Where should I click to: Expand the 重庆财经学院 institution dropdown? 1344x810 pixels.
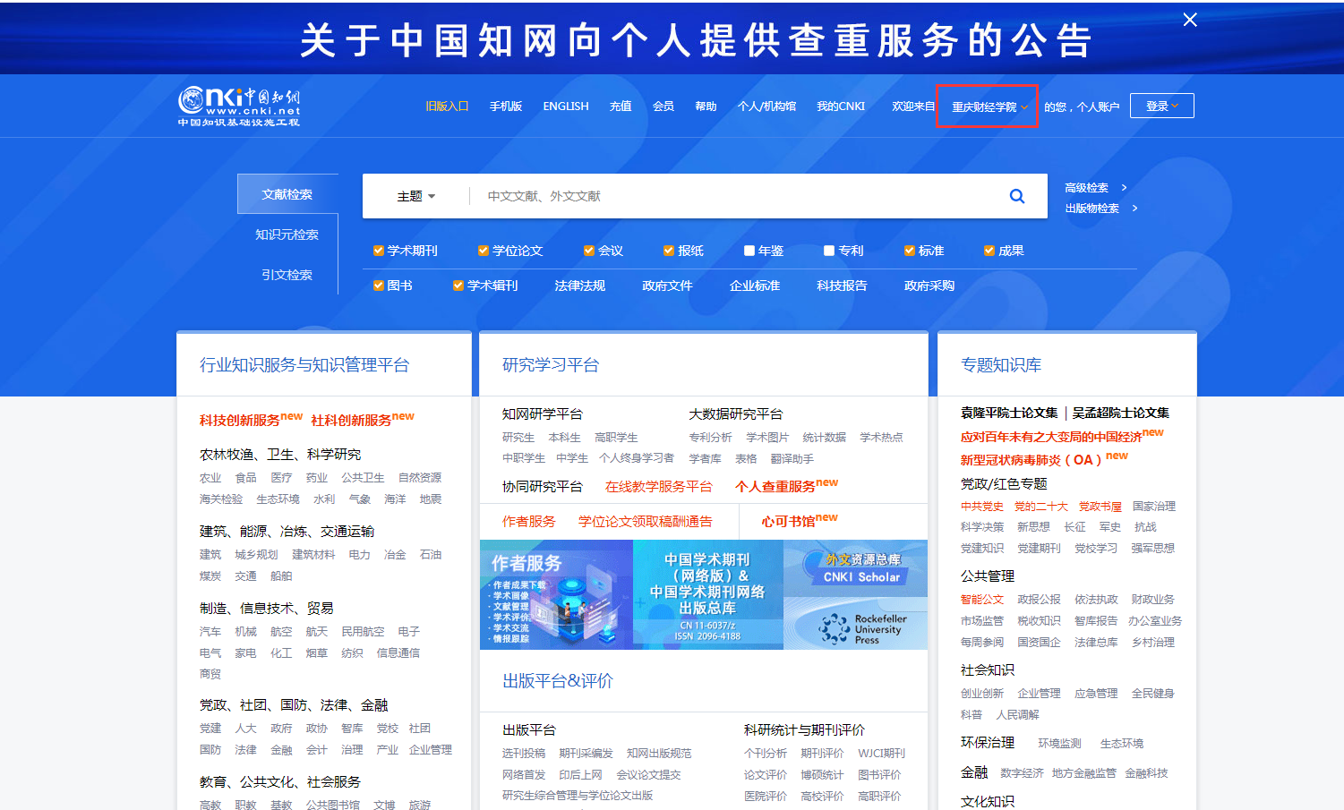coord(989,107)
